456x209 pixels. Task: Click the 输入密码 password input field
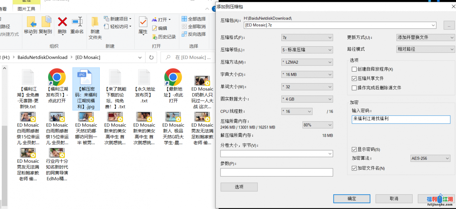401,119
